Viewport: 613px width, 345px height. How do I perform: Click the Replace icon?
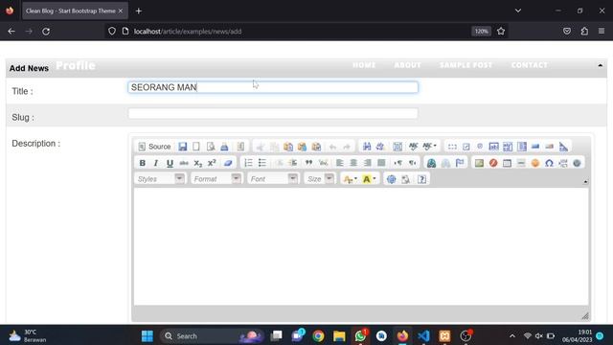[x=380, y=147]
